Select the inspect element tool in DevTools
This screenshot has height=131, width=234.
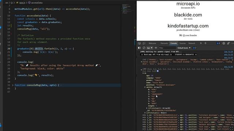click(x=139, y=43)
